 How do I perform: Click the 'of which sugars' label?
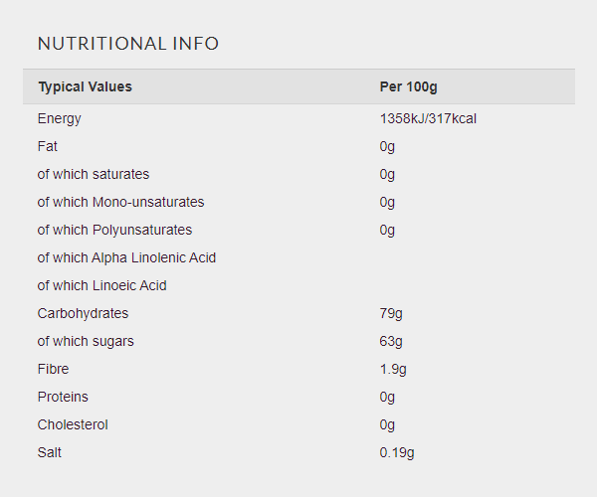pos(86,342)
